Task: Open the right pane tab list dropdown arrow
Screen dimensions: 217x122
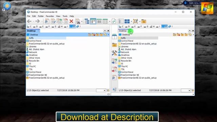Action: pyautogui.click(x=190, y=31)
